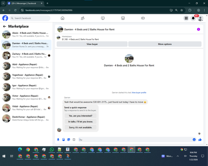This screenshot has width=208, height=166.
Task: Click the Facebook logo
Action: (5, 18)
